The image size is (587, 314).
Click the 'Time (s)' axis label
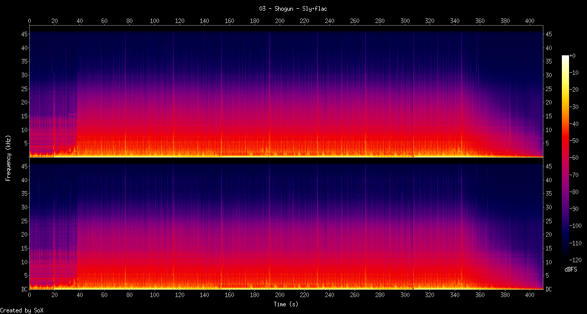click(286, 304)
